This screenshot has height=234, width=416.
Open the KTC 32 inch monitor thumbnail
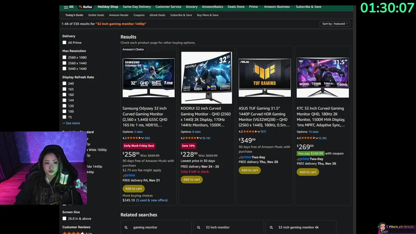(x=322, y=77)
